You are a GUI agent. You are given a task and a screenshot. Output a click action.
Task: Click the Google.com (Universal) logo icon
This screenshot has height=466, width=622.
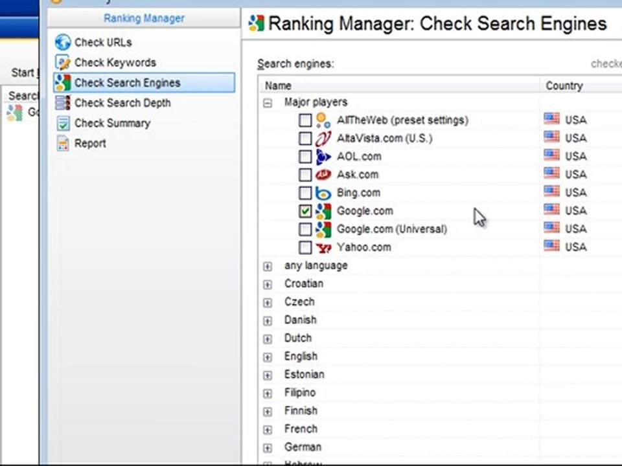click(323, 229)
